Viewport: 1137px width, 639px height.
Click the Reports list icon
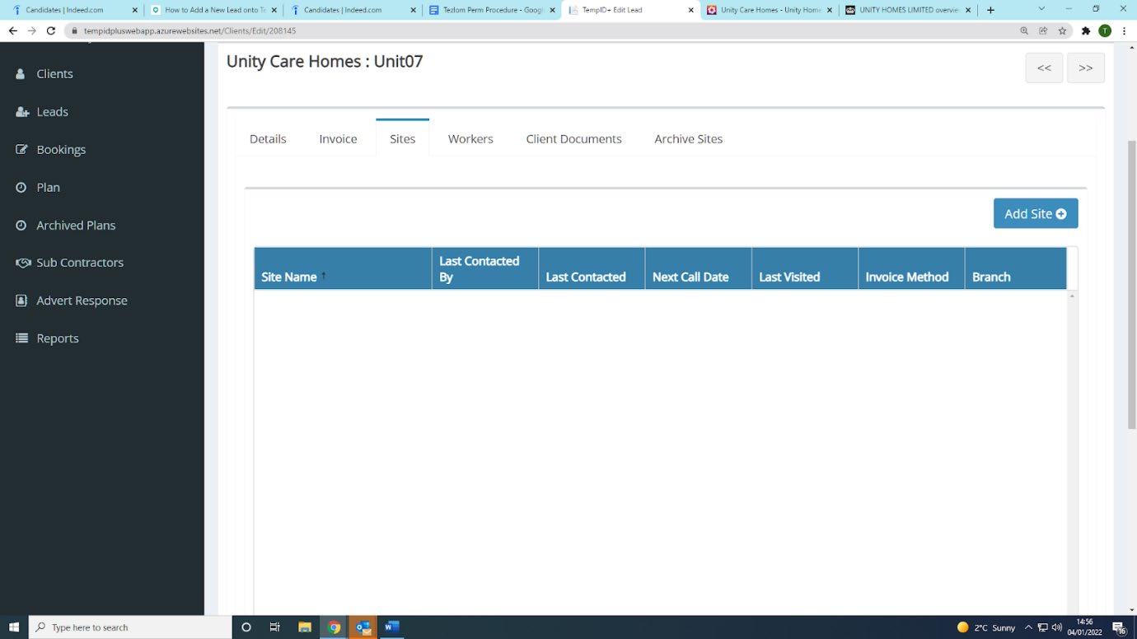pos(21,338)
